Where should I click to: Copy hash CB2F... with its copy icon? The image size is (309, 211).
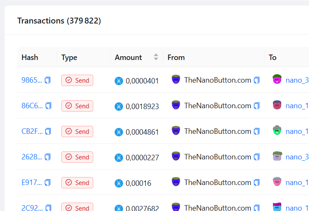pos(48,131)
